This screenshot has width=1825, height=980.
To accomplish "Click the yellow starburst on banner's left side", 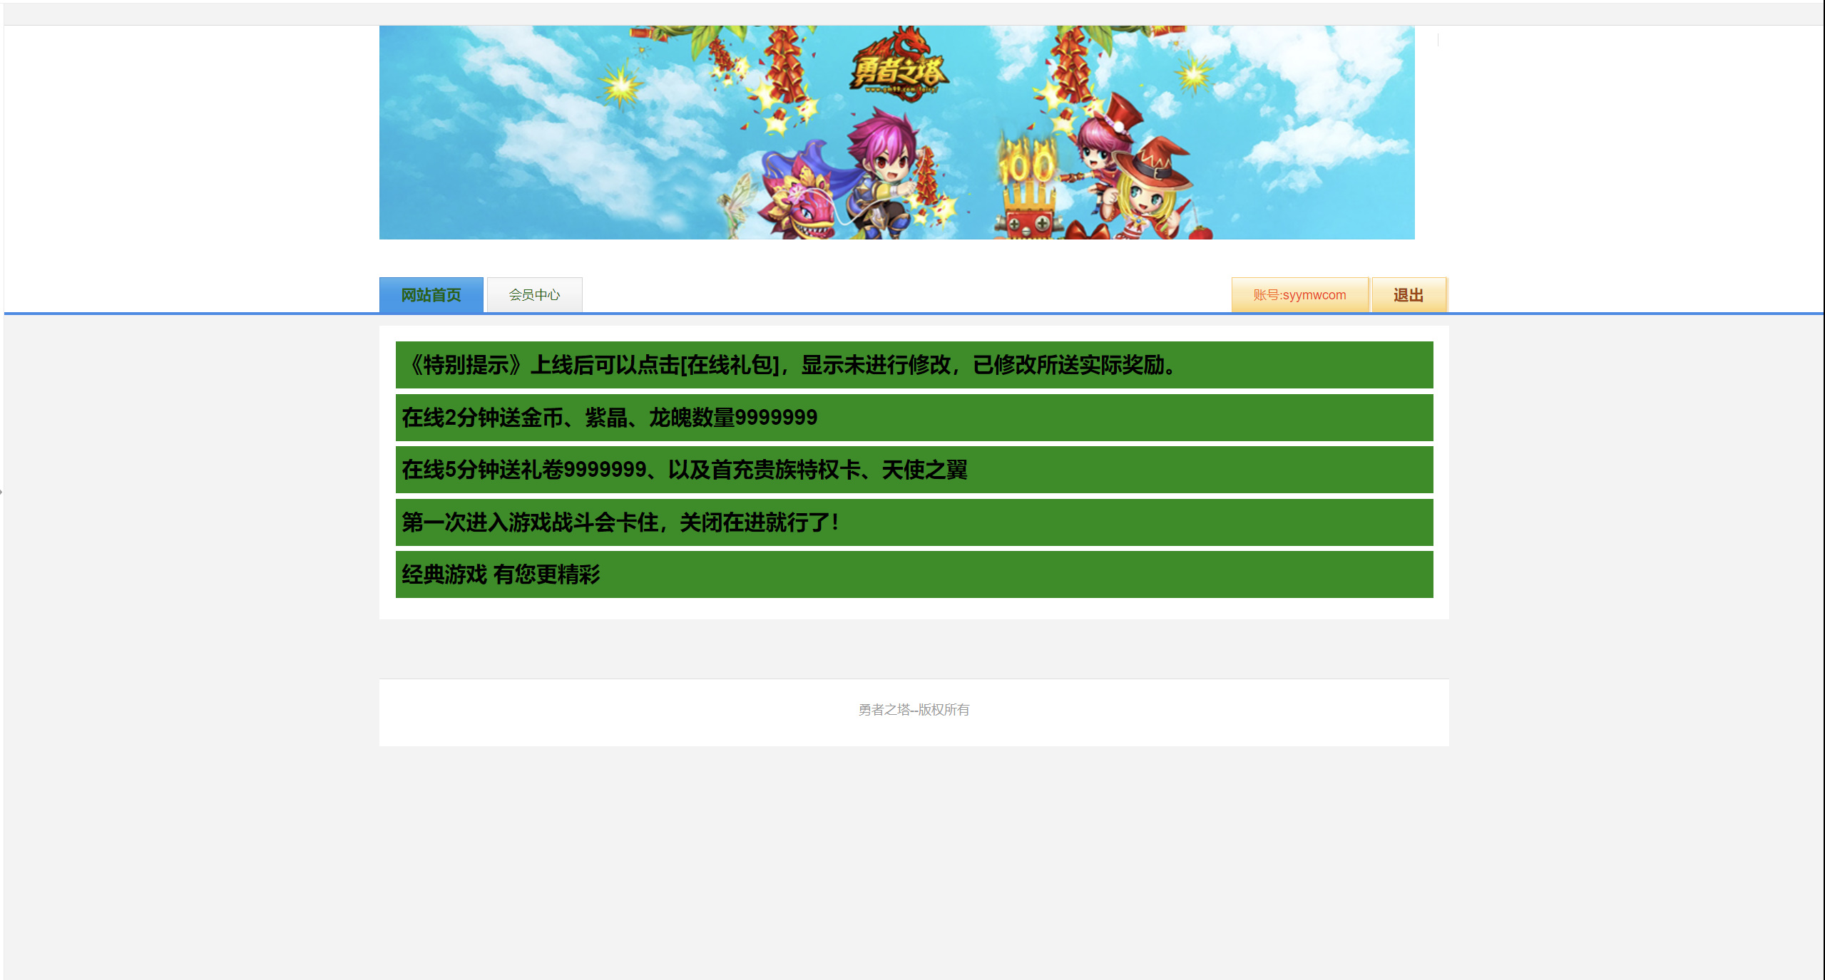I will click(621, 87).
